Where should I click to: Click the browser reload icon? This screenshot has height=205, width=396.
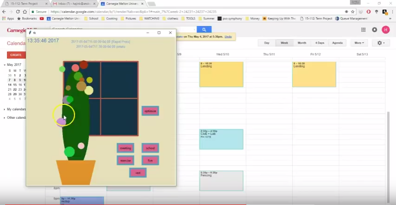pos(18,12)
